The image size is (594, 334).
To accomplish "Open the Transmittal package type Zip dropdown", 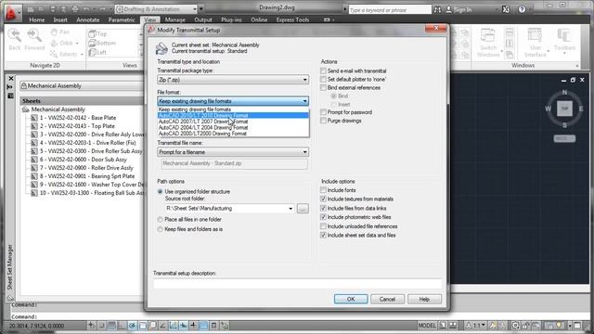I will (233, 80).
